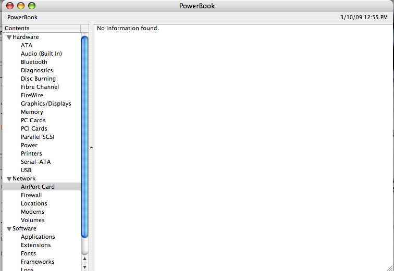Minimize window using yellow button

[21, 6]
